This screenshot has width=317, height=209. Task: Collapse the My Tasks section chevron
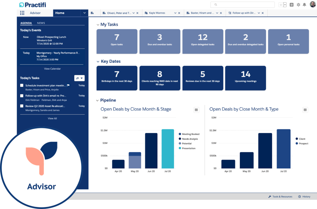click(98, 24)
